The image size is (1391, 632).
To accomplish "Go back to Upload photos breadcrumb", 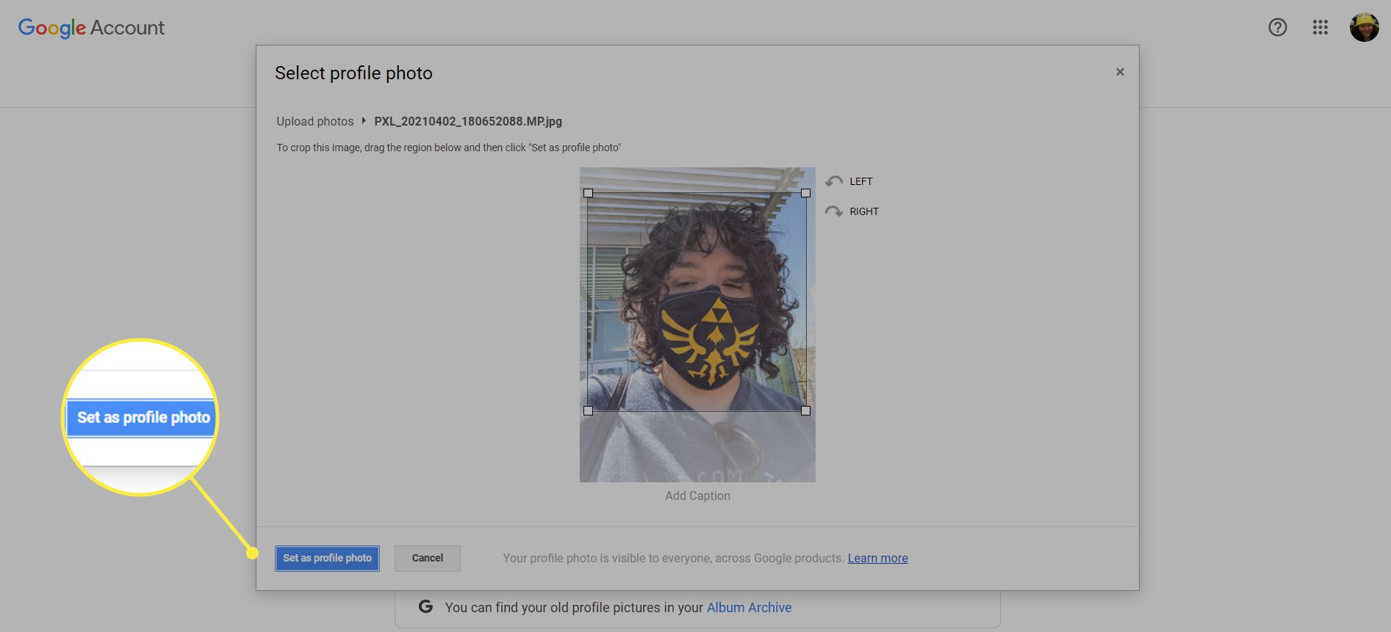I will (x=314, y=121).
